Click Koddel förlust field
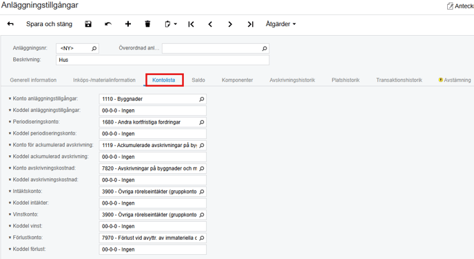The height and width of the screenshot is (259, 474). pyautogui.click(x=153, y=249)
